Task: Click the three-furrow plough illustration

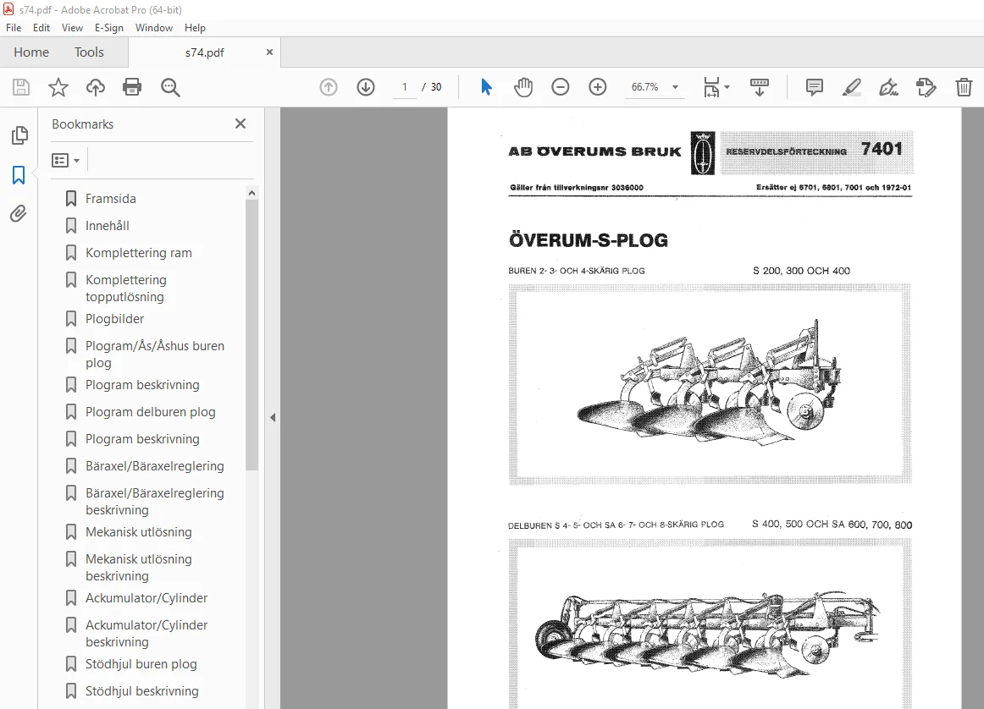Action: point(709,383)
